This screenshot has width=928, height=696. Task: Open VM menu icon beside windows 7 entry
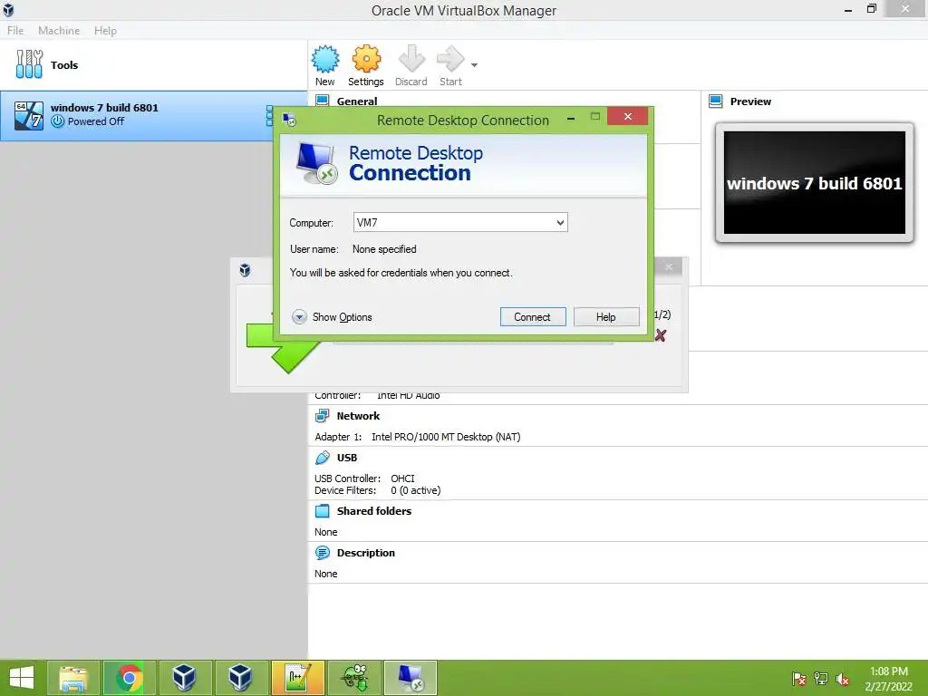tap(269, 115)
